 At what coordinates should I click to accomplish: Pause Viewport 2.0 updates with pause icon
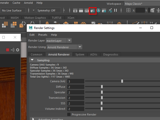pos(115,10)
